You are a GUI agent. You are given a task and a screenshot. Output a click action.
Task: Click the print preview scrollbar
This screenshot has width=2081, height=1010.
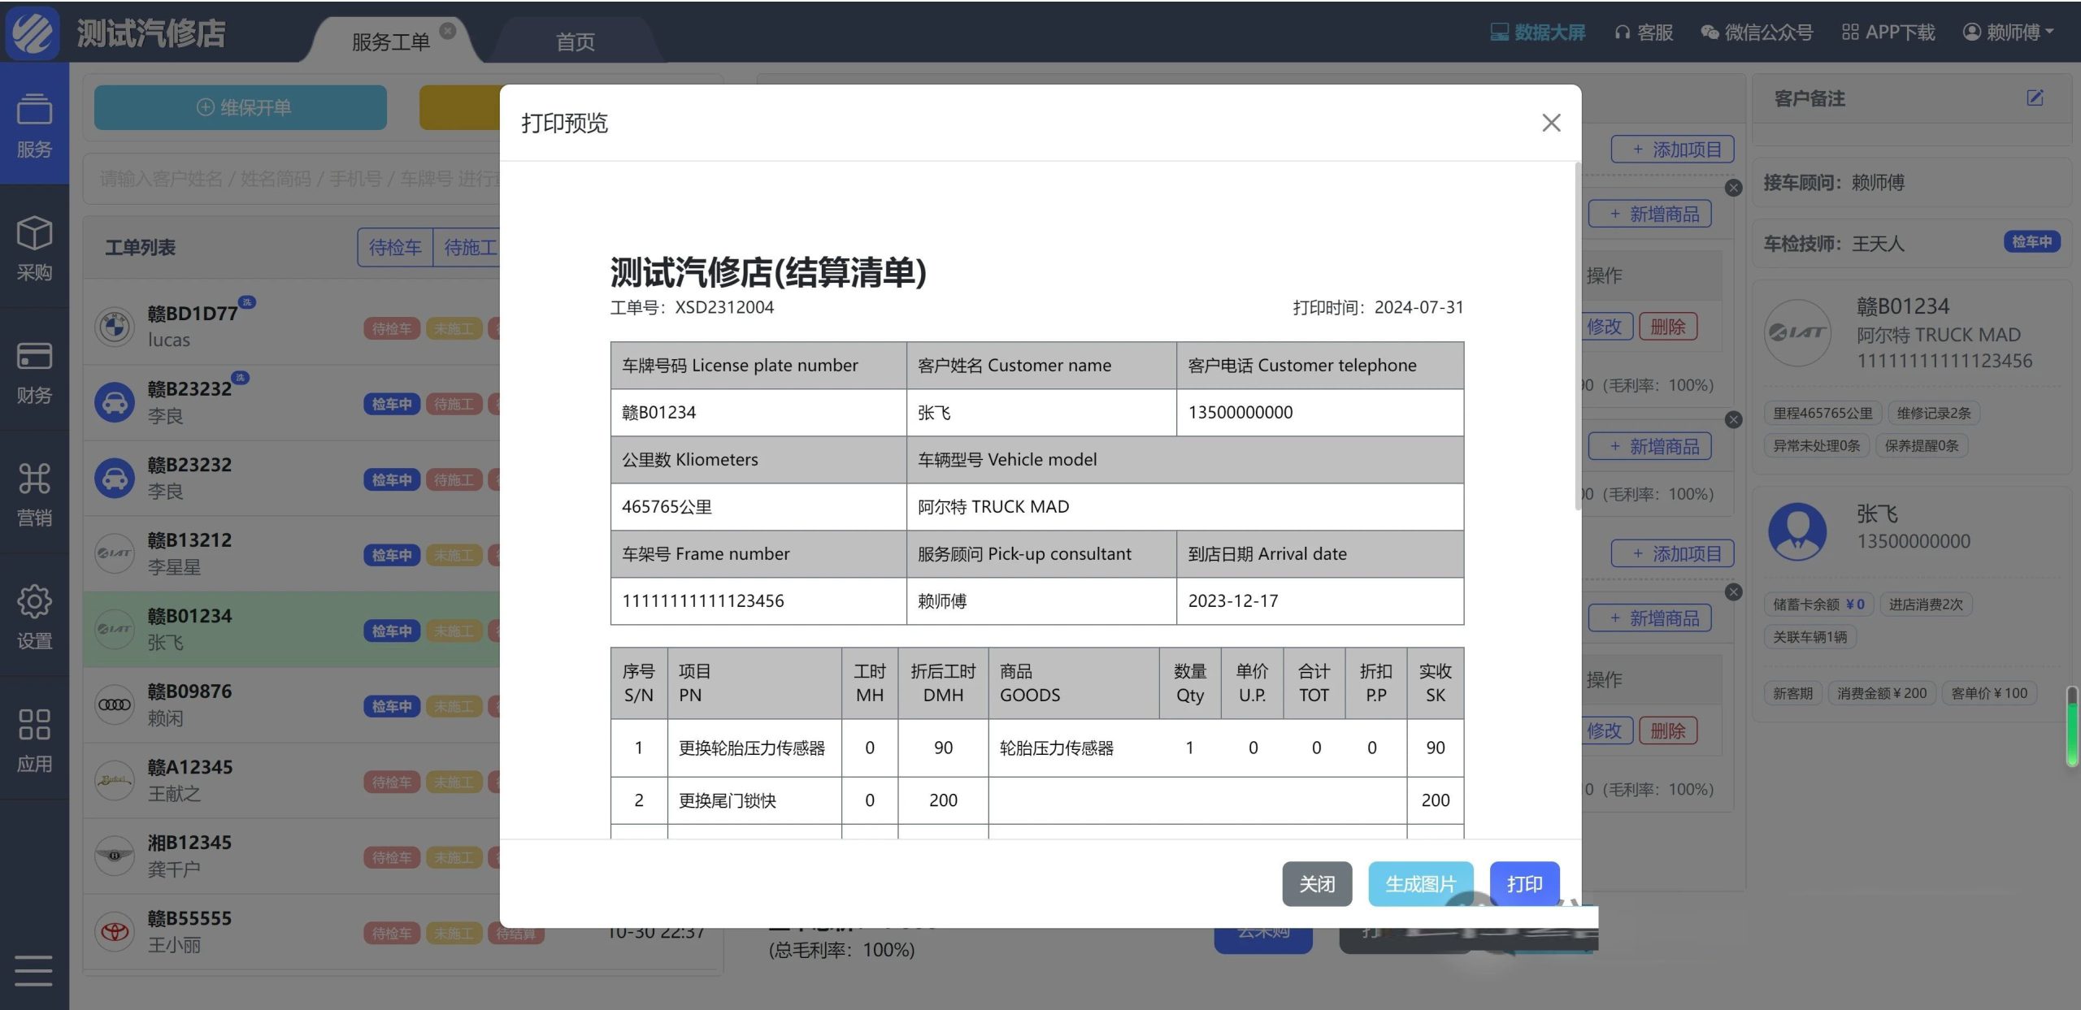1578,337
